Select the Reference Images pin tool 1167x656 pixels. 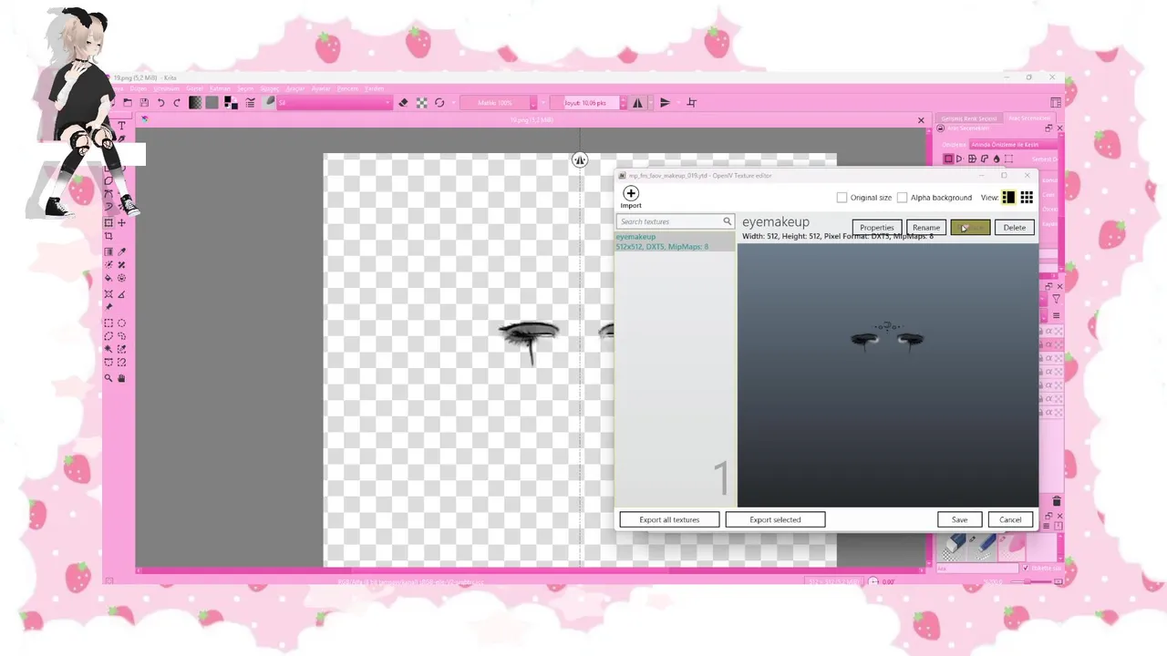[x=108, y=307]
